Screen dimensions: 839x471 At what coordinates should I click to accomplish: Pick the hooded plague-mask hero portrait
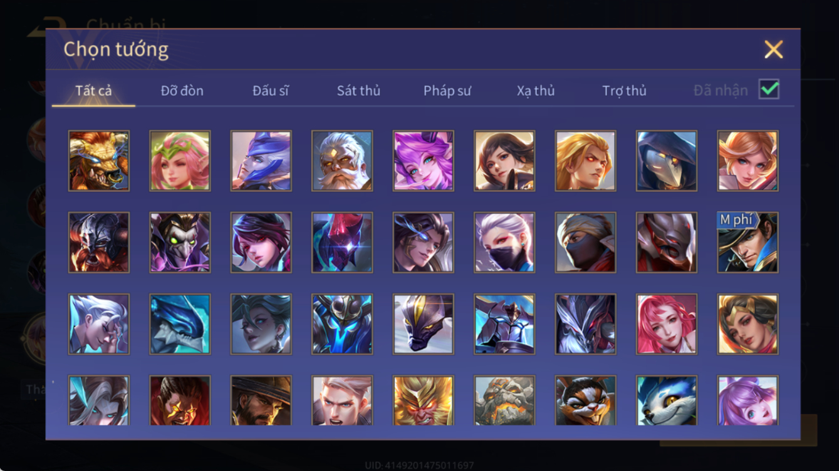[x=667, y=161]
